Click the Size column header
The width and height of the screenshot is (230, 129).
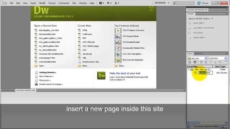tap(216, 66)
